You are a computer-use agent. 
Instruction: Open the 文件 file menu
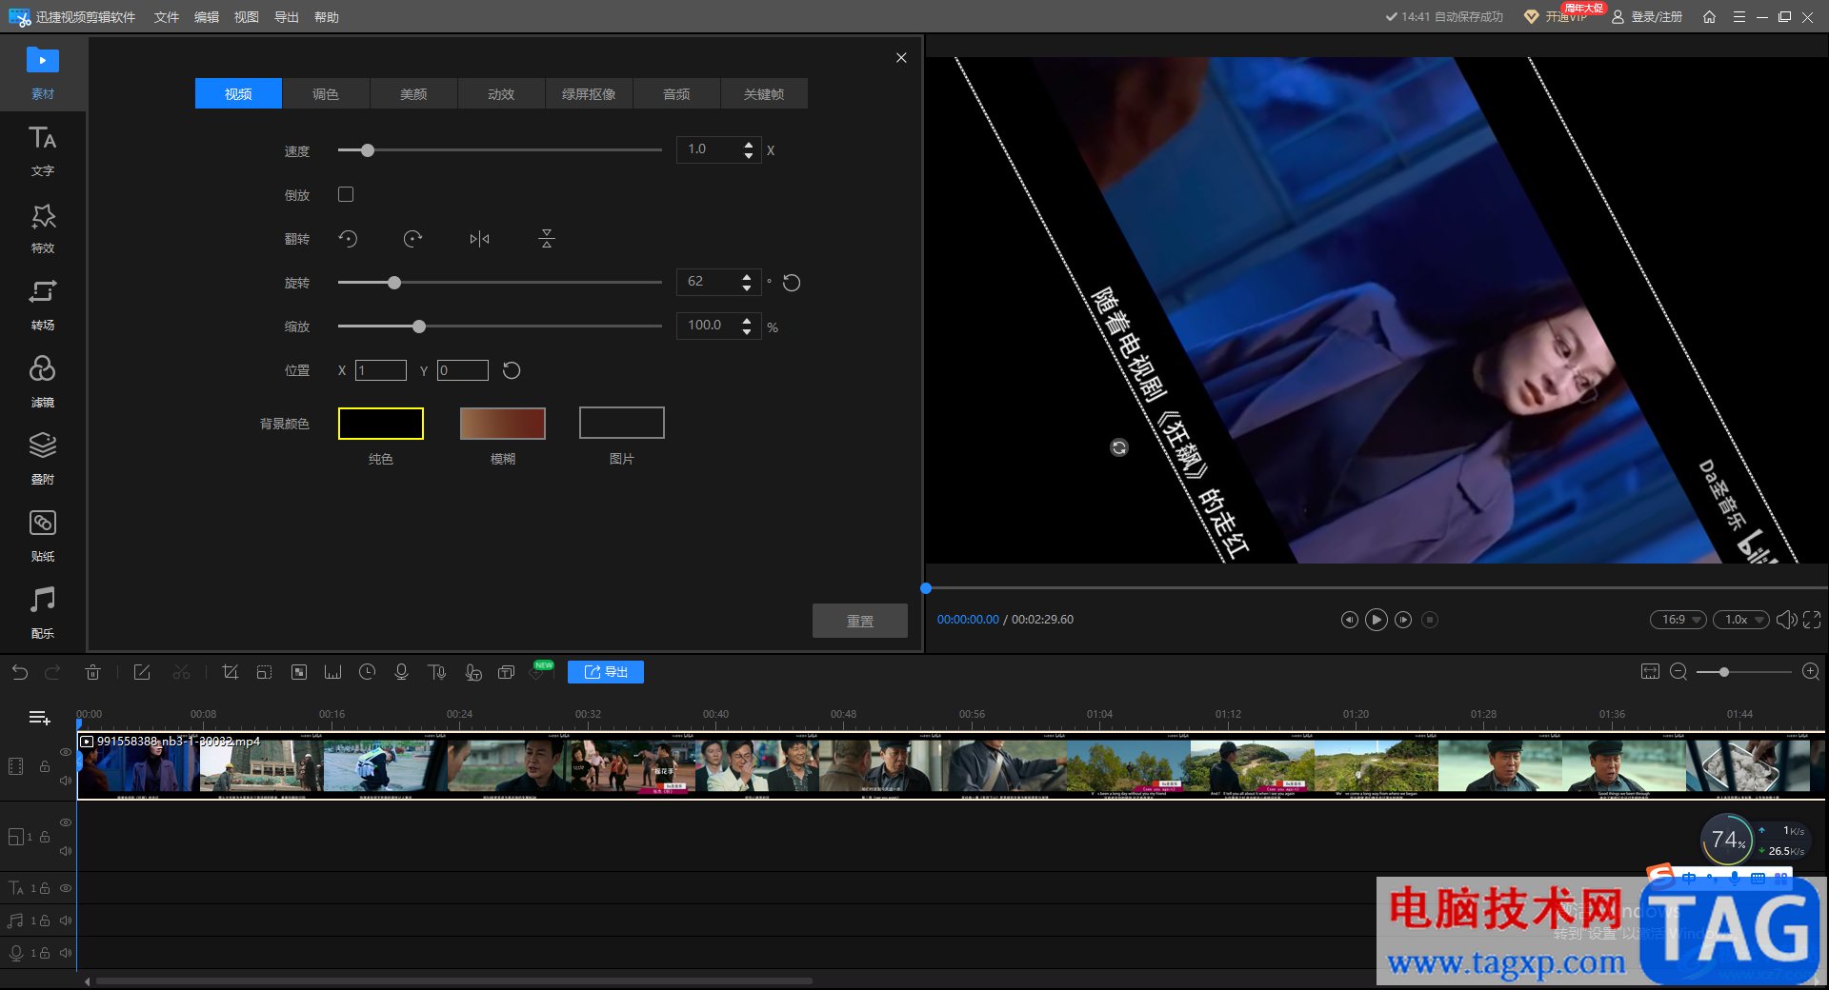point(167,17)
